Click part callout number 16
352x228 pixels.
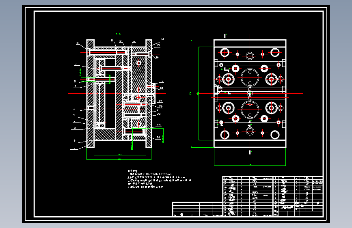pos(157,58)
